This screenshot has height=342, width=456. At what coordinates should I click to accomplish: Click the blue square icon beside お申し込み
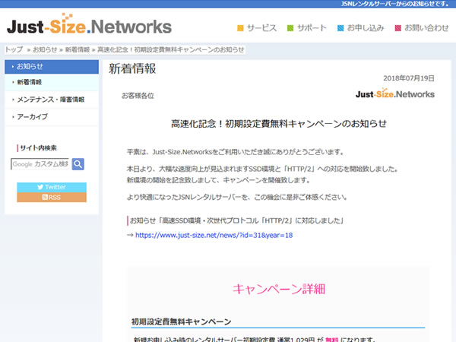340,28
